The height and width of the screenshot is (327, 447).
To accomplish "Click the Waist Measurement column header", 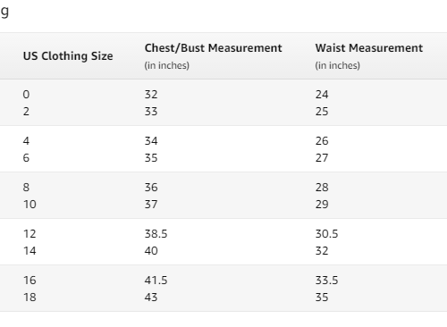I will click(369, 48).
